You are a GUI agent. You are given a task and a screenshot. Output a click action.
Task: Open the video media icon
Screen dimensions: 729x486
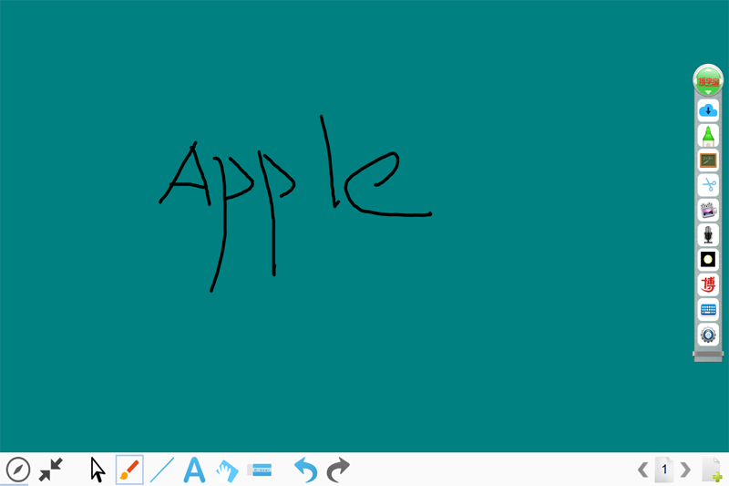[x=708, y=210]
